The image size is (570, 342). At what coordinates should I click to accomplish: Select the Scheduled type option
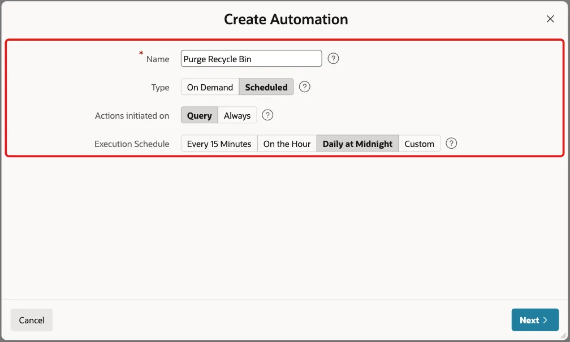click(266, 87)
